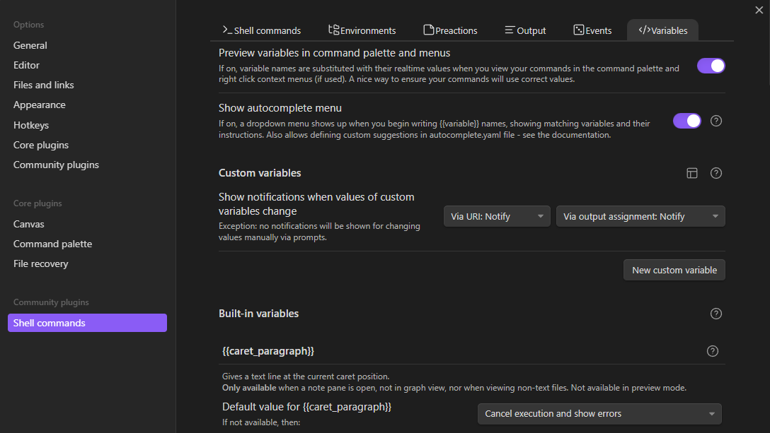
Task: Open Command palette core plugin settings
Action: [x=52, y=244]
